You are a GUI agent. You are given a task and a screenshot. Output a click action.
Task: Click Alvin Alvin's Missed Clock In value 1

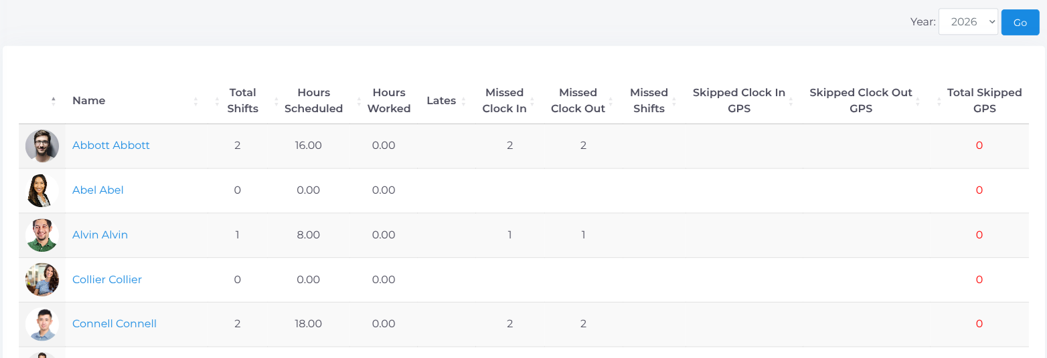[x=509, y=234]
